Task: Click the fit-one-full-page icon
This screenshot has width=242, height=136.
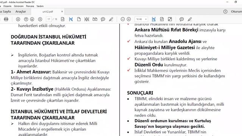Action: click(162, 19)
